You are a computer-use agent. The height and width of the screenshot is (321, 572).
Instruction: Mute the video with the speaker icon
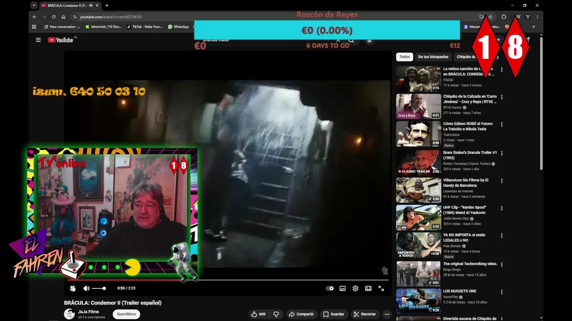tap(86, 288)
